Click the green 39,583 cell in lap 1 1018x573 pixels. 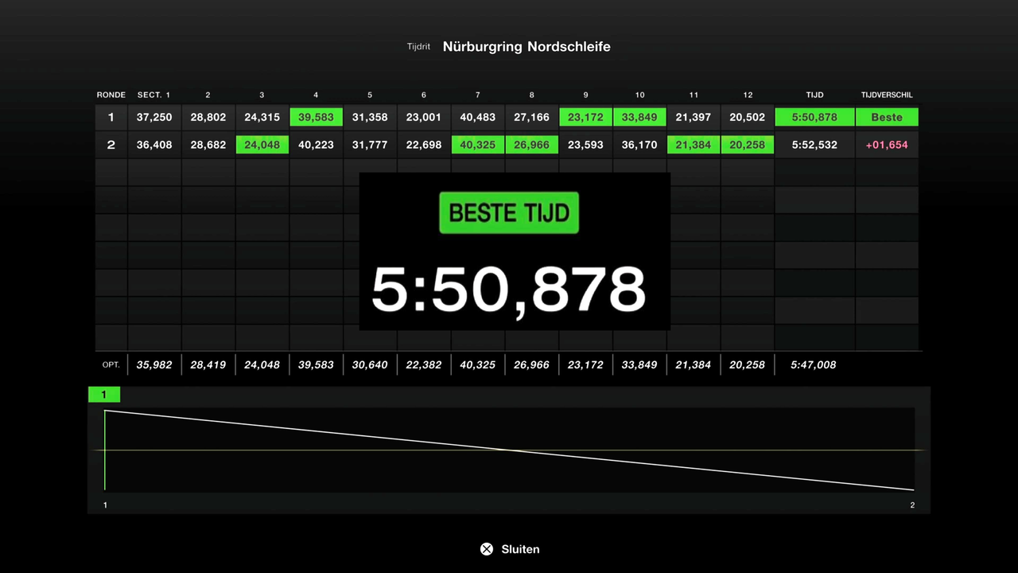coord(316,117)
